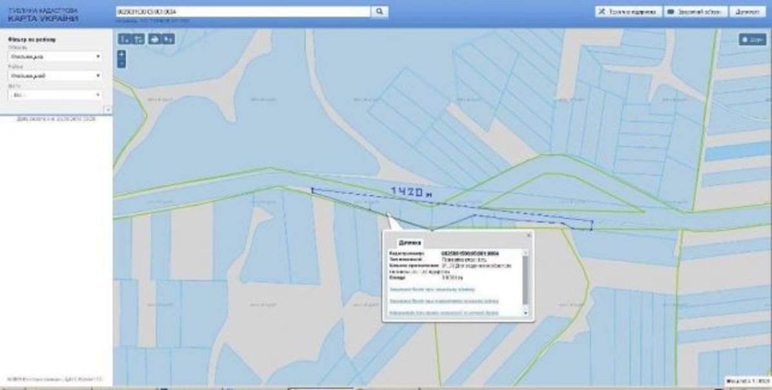Click the print map icon
Screen dimensions: 772x390
click(154, 39)
